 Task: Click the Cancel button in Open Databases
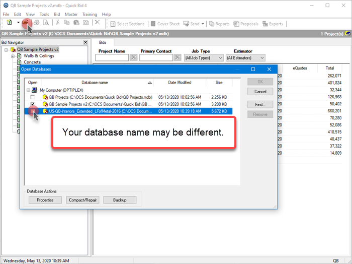coord(260,92)
